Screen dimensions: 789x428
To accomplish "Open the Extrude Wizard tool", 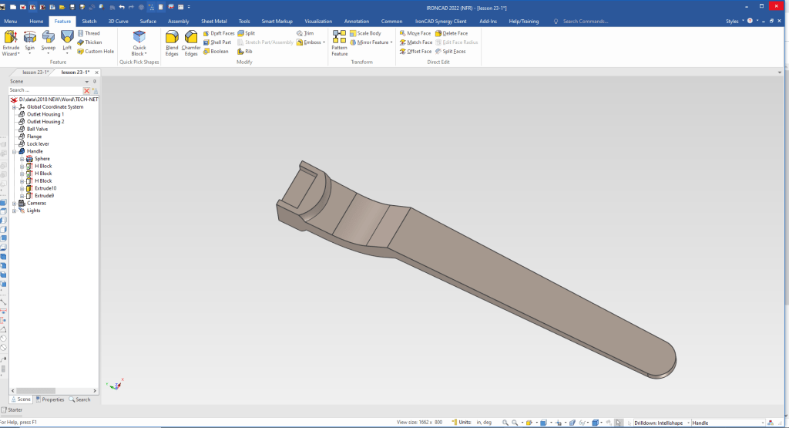I will pyautogui.click(x=11, y=41).
